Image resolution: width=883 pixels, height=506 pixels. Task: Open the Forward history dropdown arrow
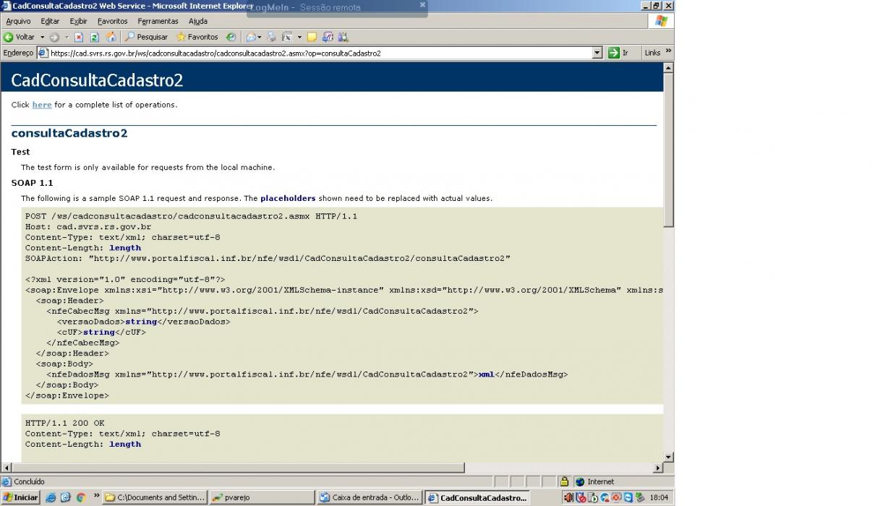coord(67,37)
